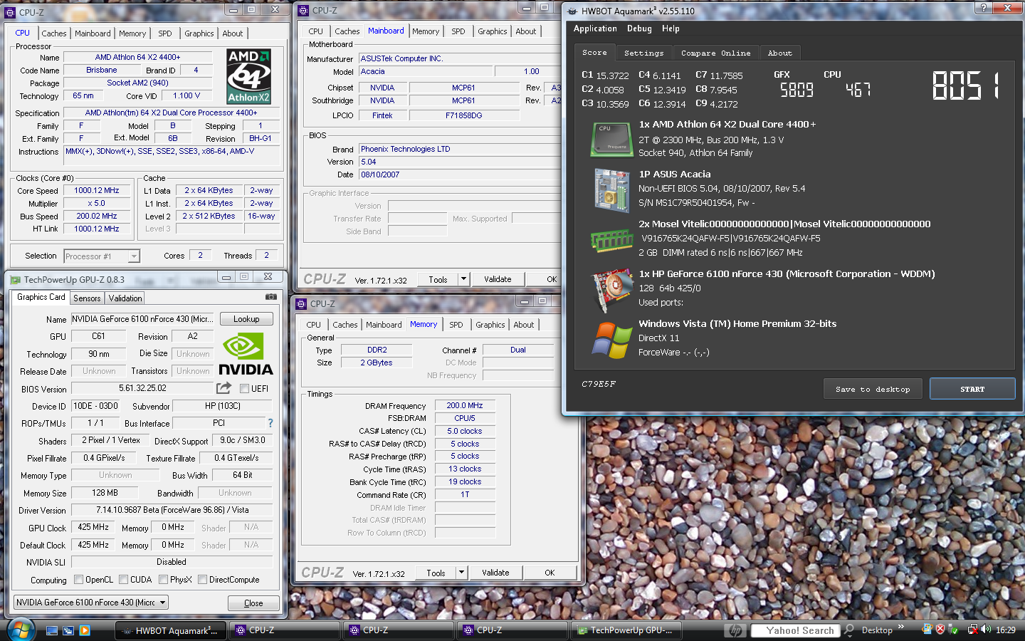This screenshot has width=1025, height=641.
Task: Click Show Desktop quick launch icon
Action: pyautogui.click(x=52, y=630)
